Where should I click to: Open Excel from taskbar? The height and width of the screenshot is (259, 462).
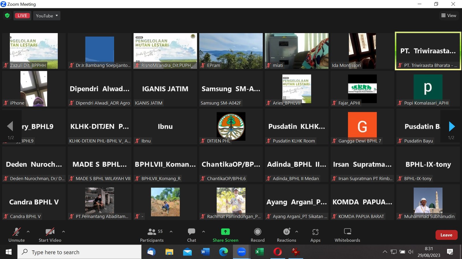(x=260, y=252)
